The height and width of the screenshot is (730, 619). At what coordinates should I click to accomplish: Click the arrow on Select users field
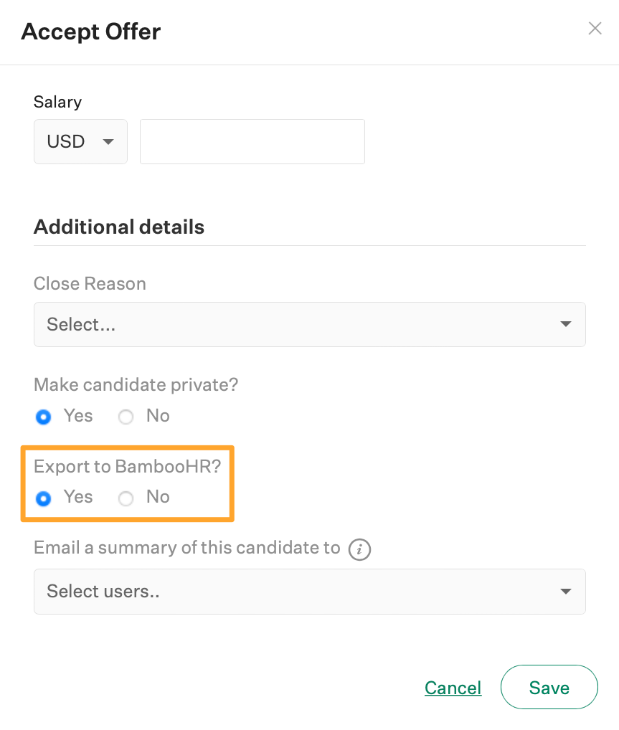pyautogui.click(x=566, y=592)
